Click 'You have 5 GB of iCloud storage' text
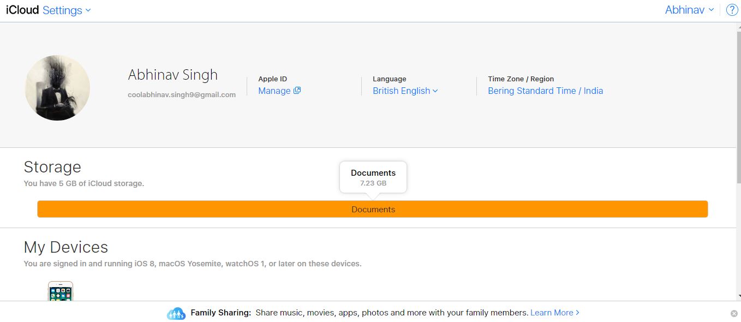 pyautogui.click(x=84, y=183)
